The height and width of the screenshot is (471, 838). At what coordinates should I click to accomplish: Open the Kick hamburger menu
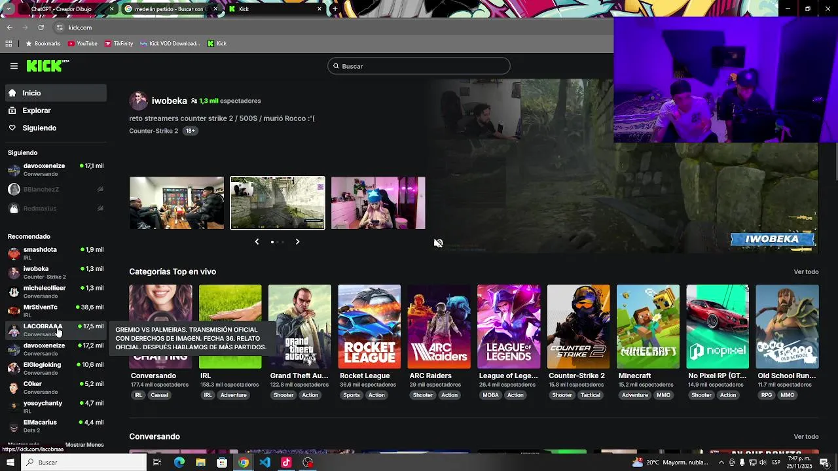pyautogui.click(x=14, y=66)
